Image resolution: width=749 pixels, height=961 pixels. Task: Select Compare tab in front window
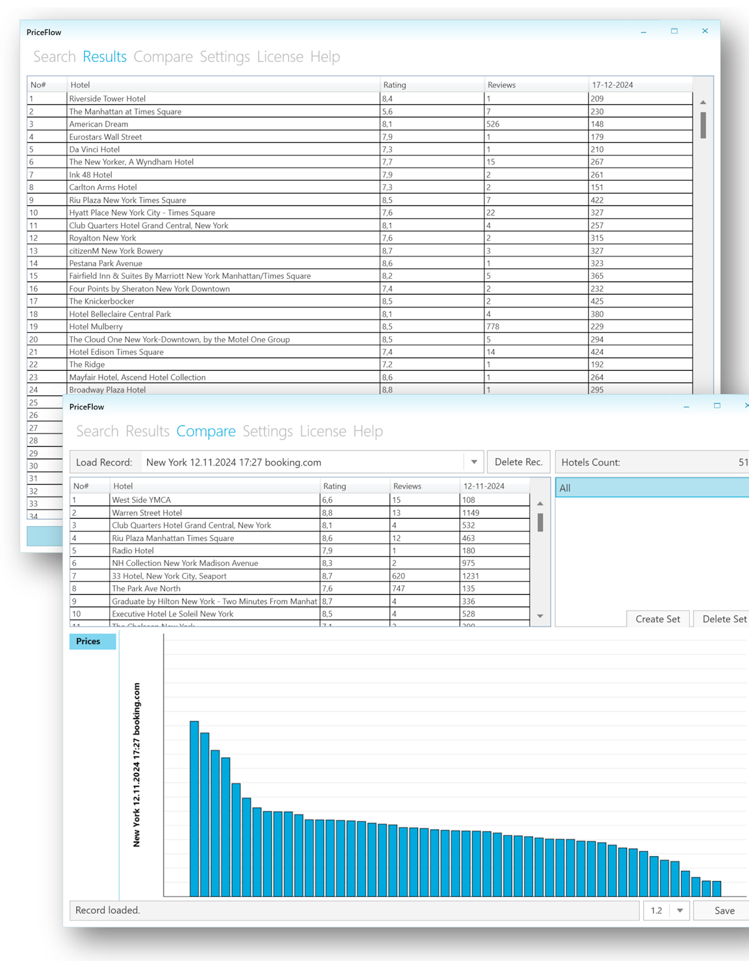coord(206,431)
